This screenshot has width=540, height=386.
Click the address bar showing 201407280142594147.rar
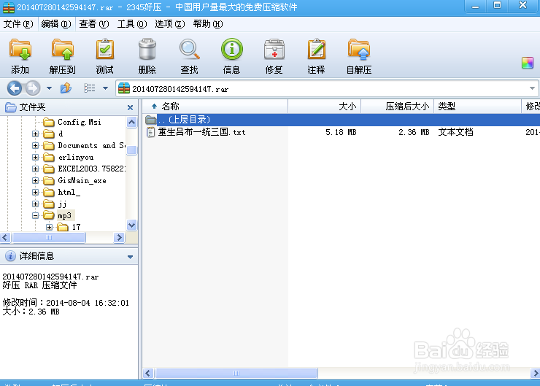point(326,89)
